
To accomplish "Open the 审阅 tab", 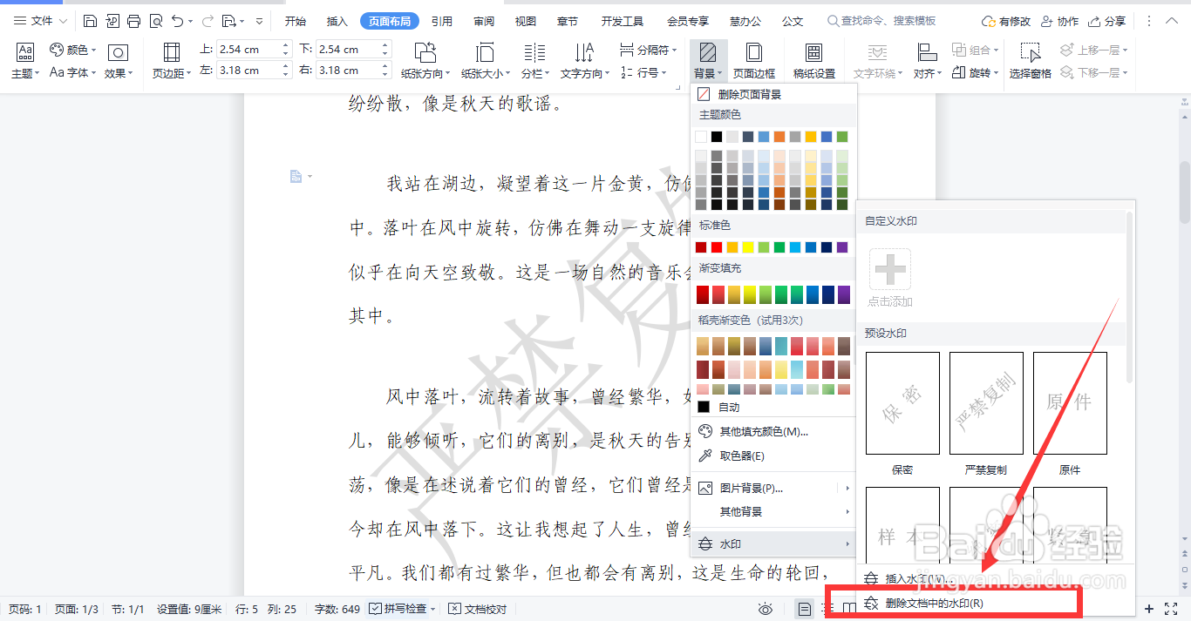I will point(484,21).
